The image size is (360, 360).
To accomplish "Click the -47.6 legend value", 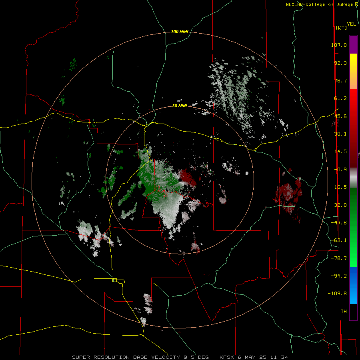I will 339,223.
